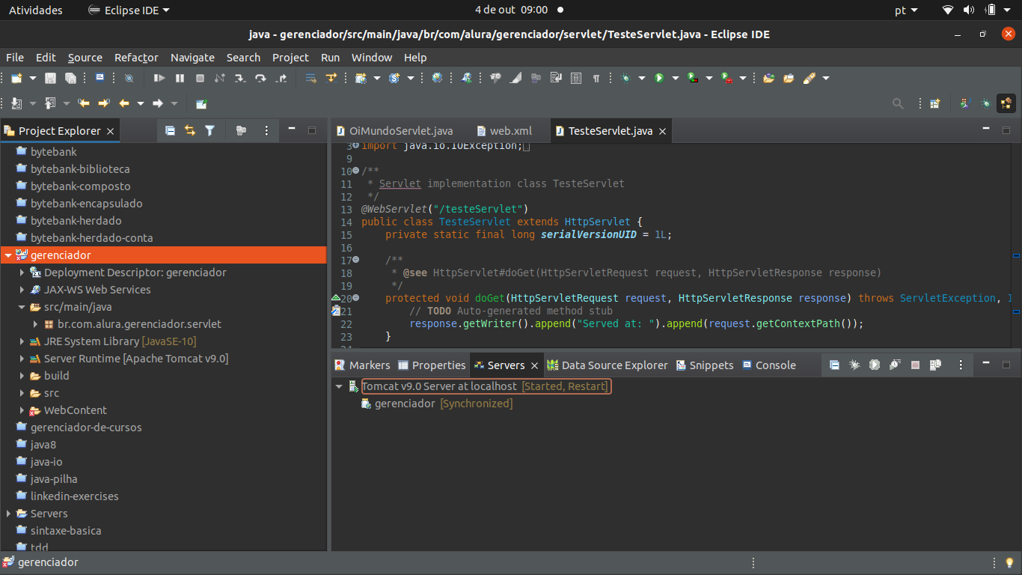This screenshot has height=575, width=1022.
Task: Open the Console view tab
Action: pos(769,365)
